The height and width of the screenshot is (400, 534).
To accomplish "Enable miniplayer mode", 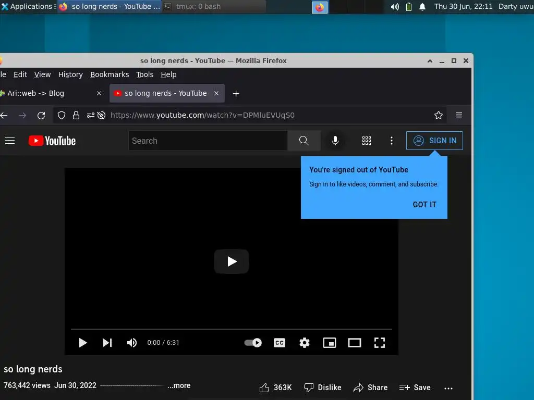I will (330, 343).
